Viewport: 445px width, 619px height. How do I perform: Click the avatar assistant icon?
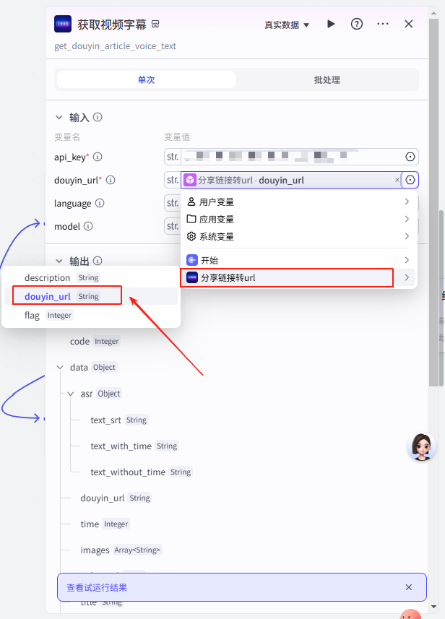tap(421, 447)
